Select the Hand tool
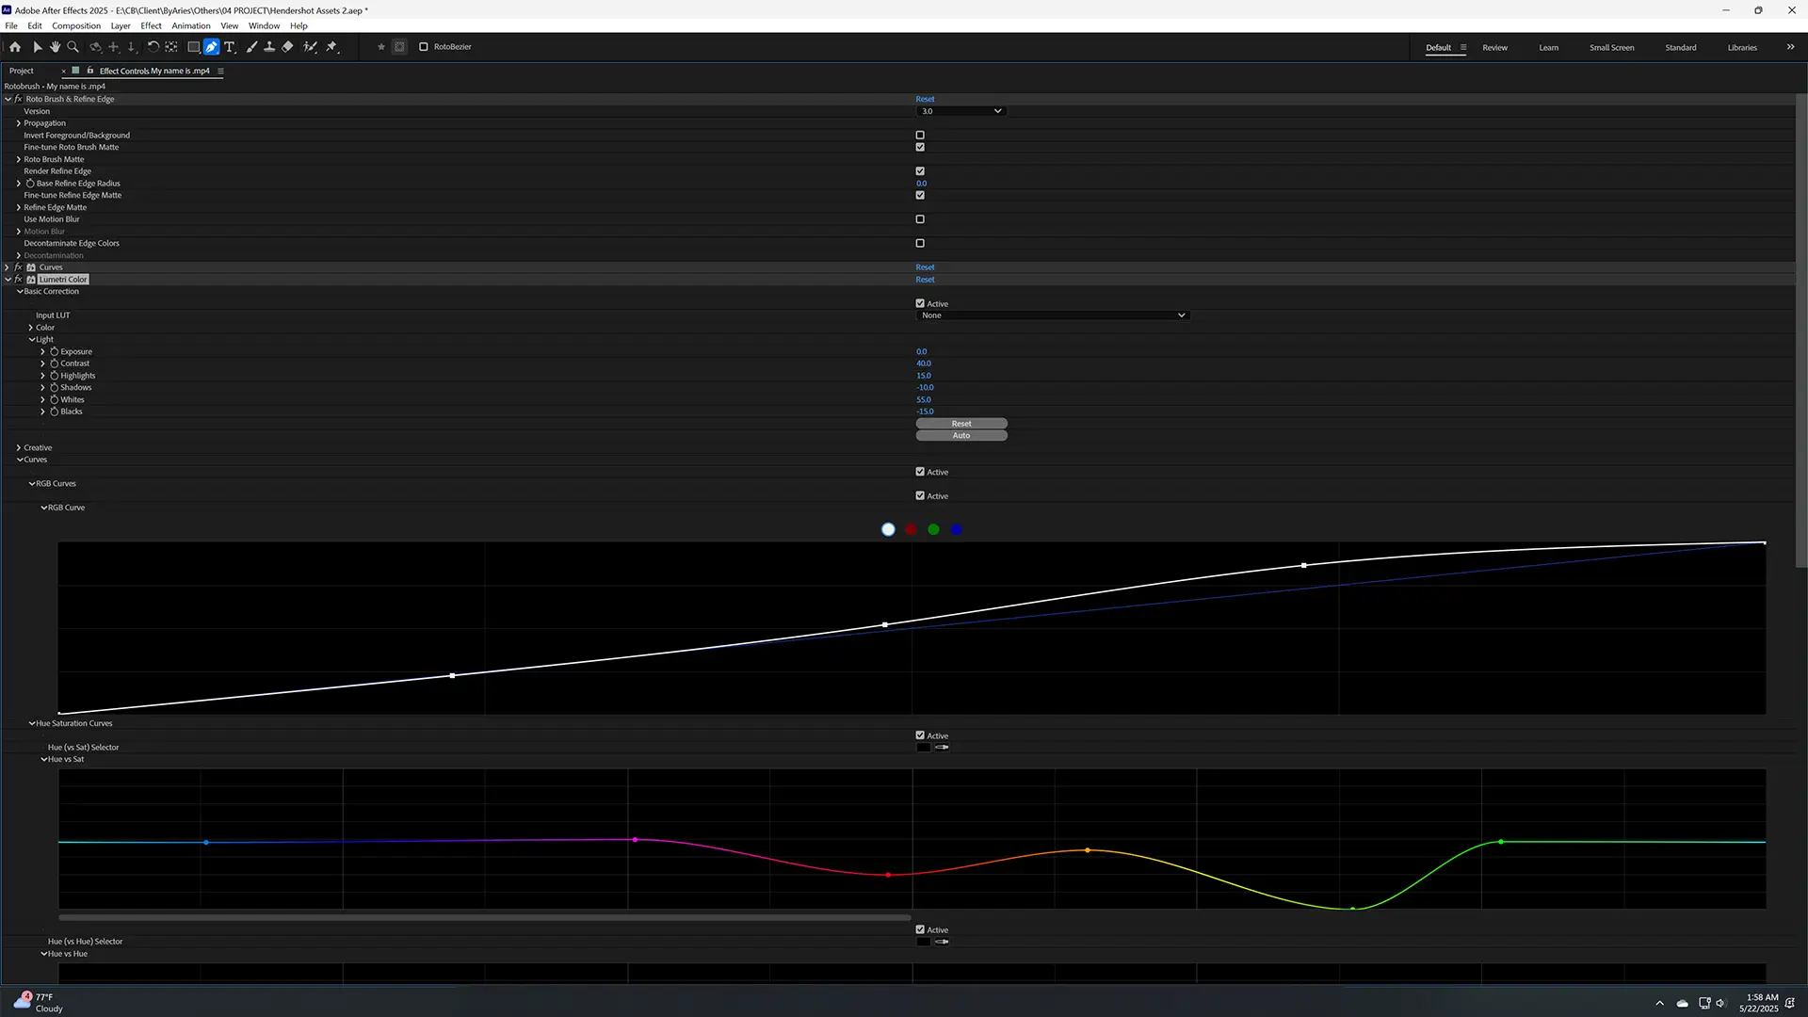The height and width of the screenshot is (1017, 1808). pos(56,46)
